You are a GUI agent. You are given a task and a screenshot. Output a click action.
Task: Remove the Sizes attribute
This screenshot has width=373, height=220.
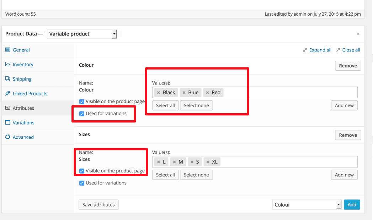click(x=348, y=135)
